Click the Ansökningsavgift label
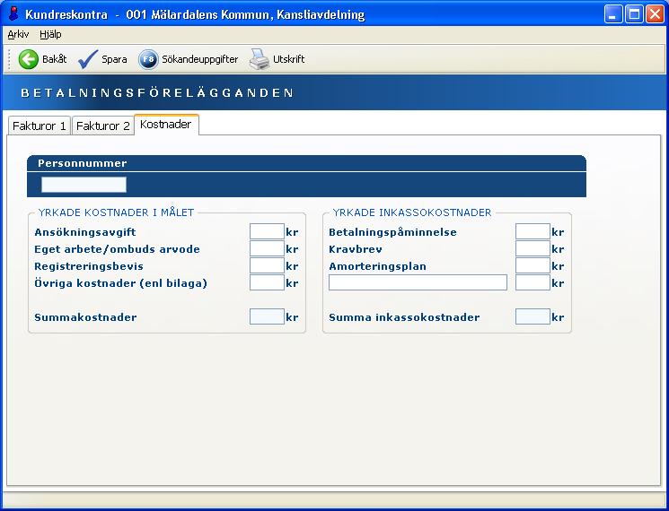Screen dimensions: 669x511 (85, 232)
